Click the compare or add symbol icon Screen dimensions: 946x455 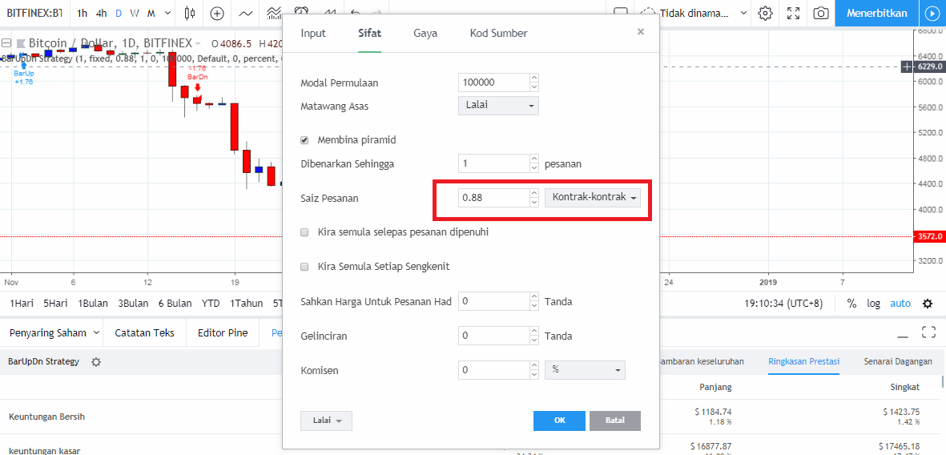[x=217, y=13]
